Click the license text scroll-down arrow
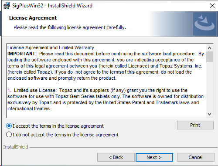 point(209,114)
